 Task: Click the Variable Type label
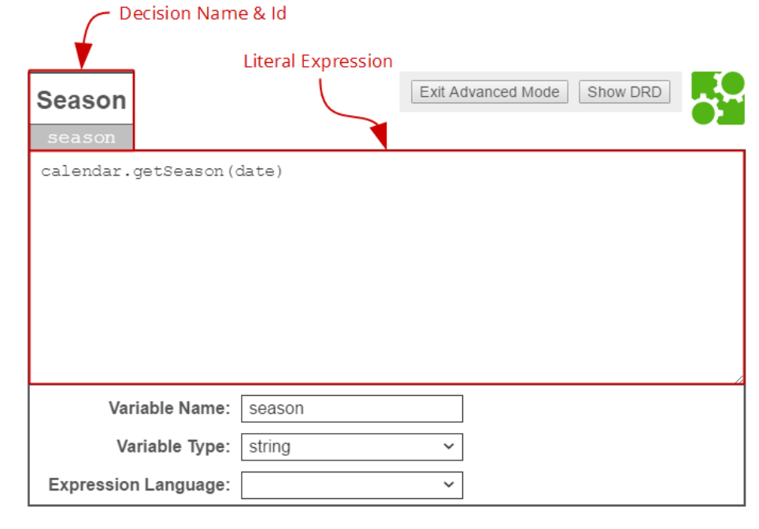173,446
